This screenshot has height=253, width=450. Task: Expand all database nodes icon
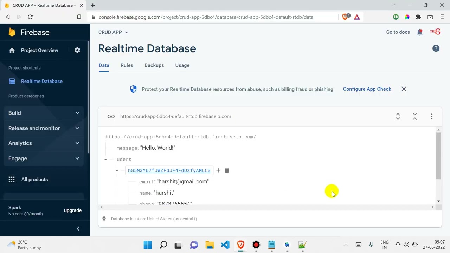398,116
